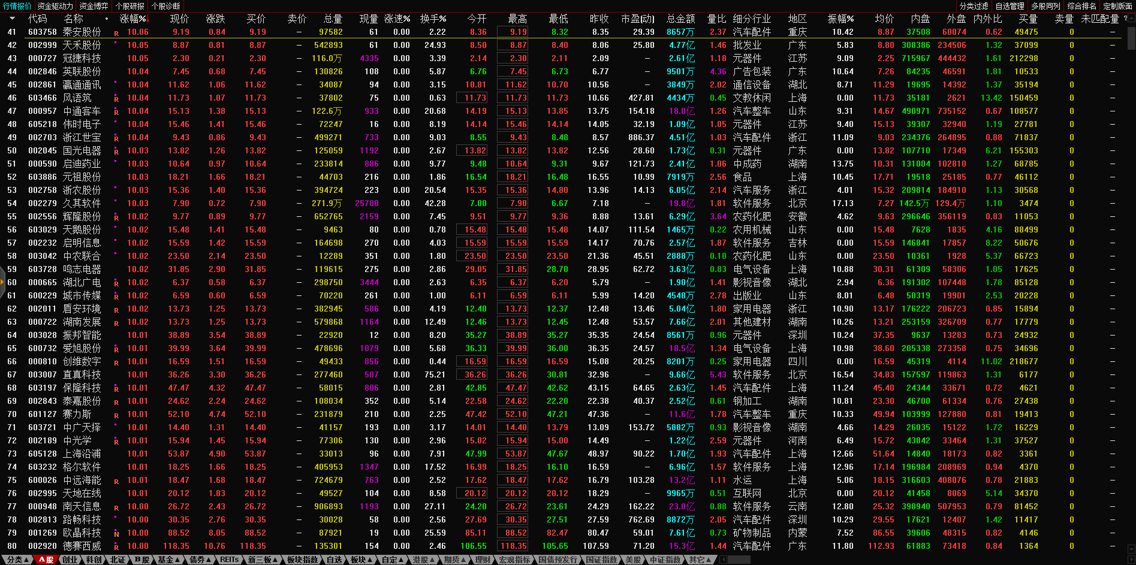The height and width of the screenshot is (565, 1136).
Task: Click the 定制版面 button
Action: [x=1117, y=6]
